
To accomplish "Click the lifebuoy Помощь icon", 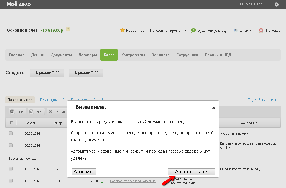I will 261,30.
